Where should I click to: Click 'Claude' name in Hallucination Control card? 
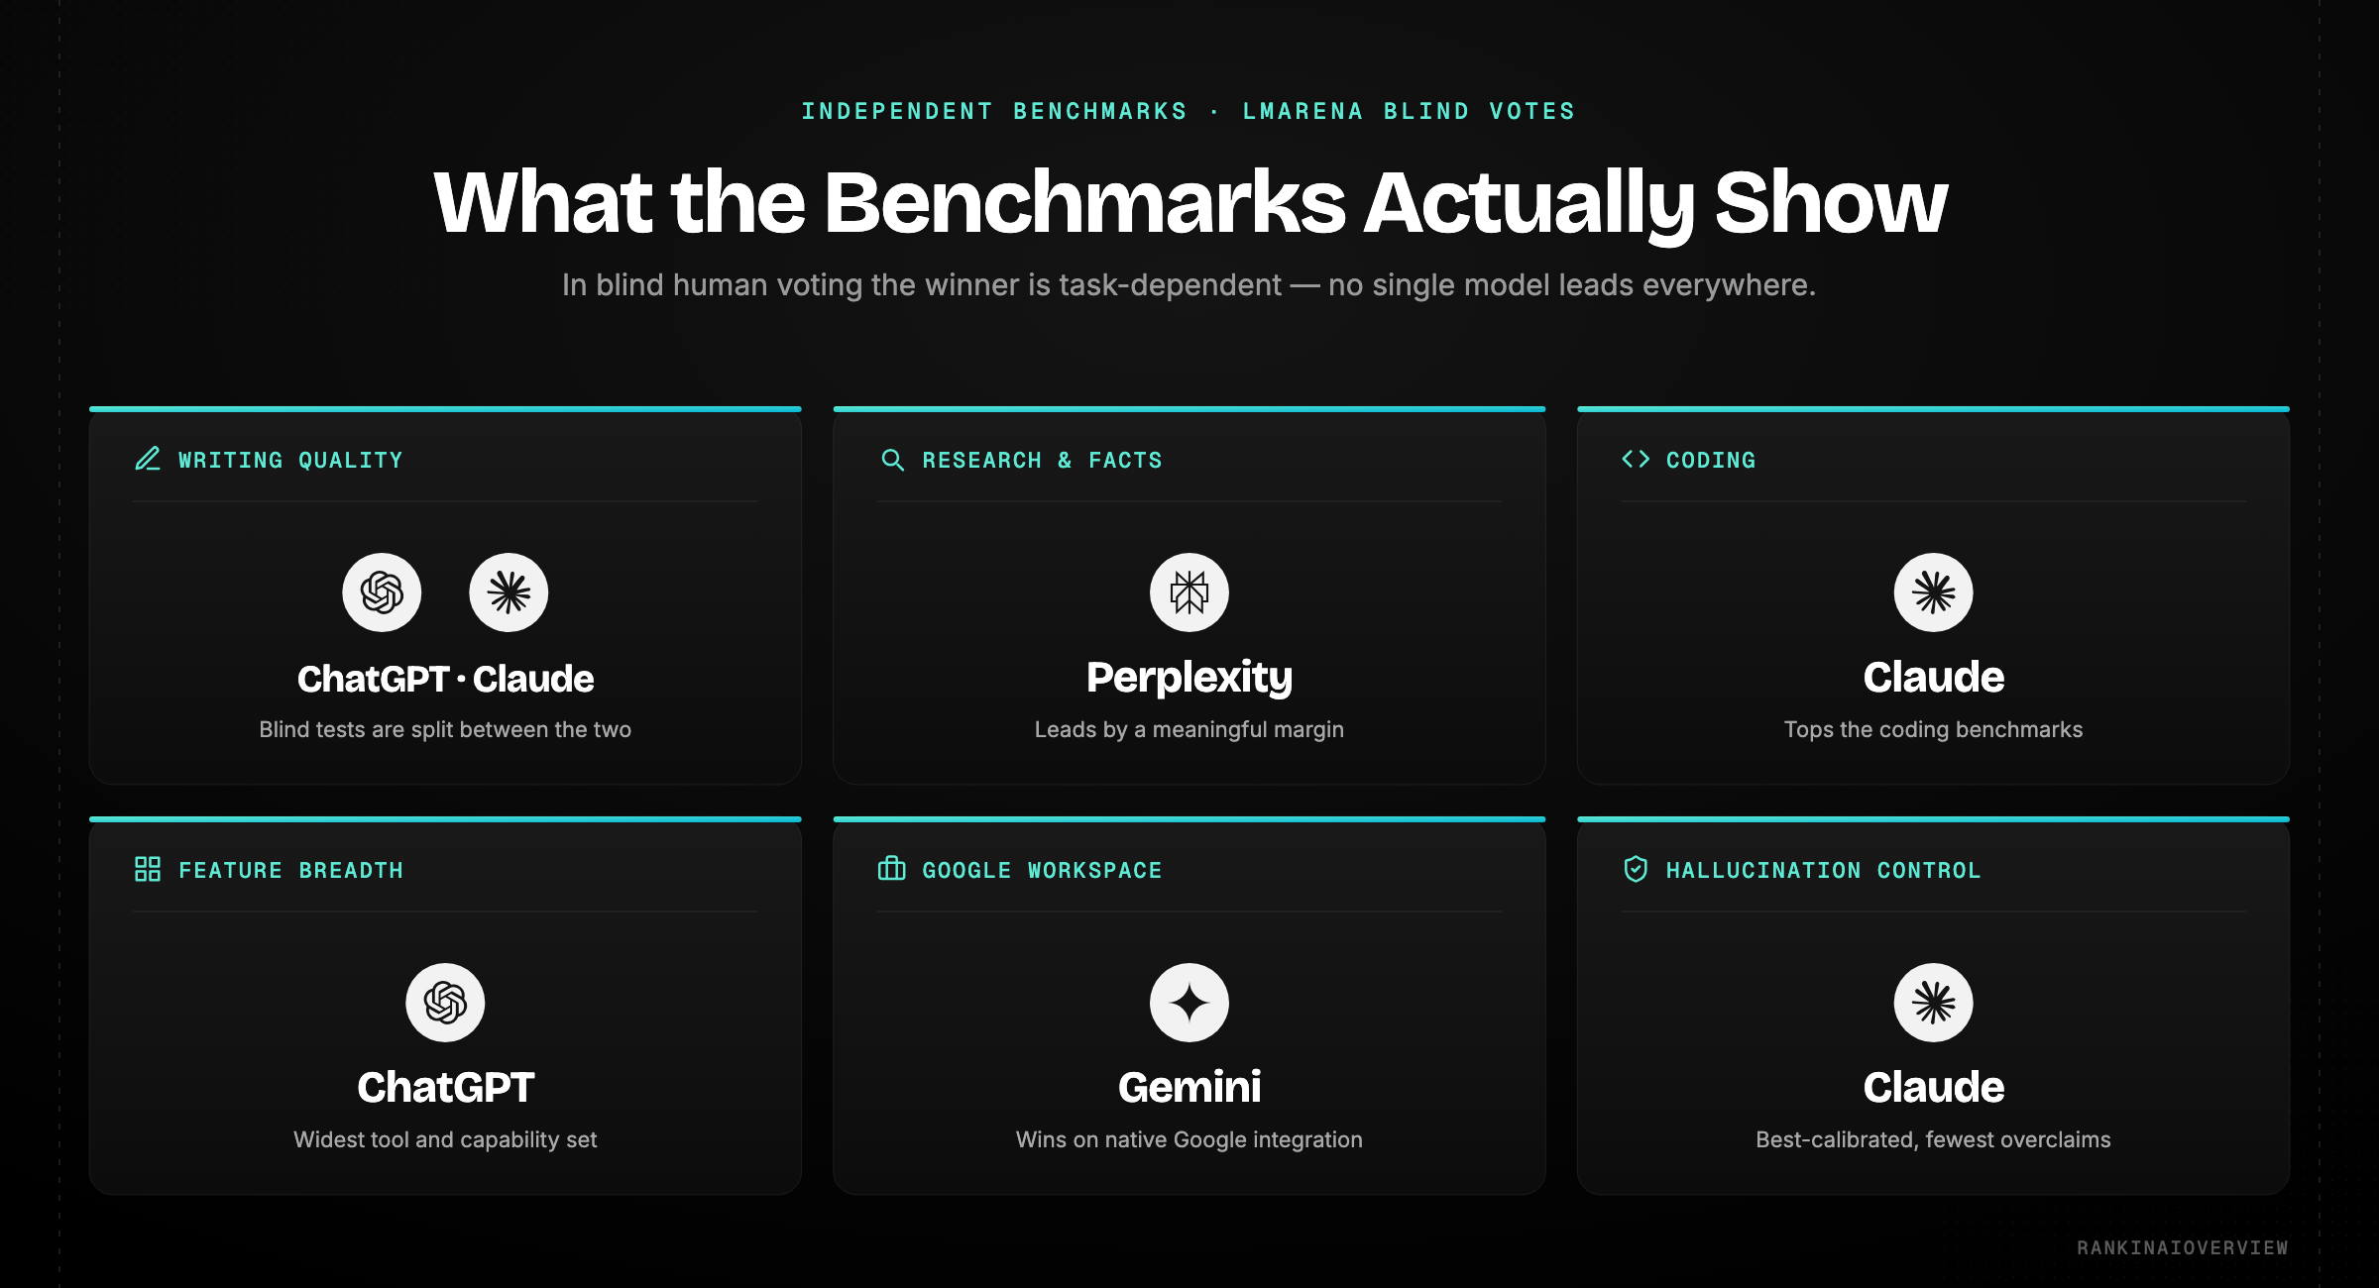click(x=1933, y=1088)
